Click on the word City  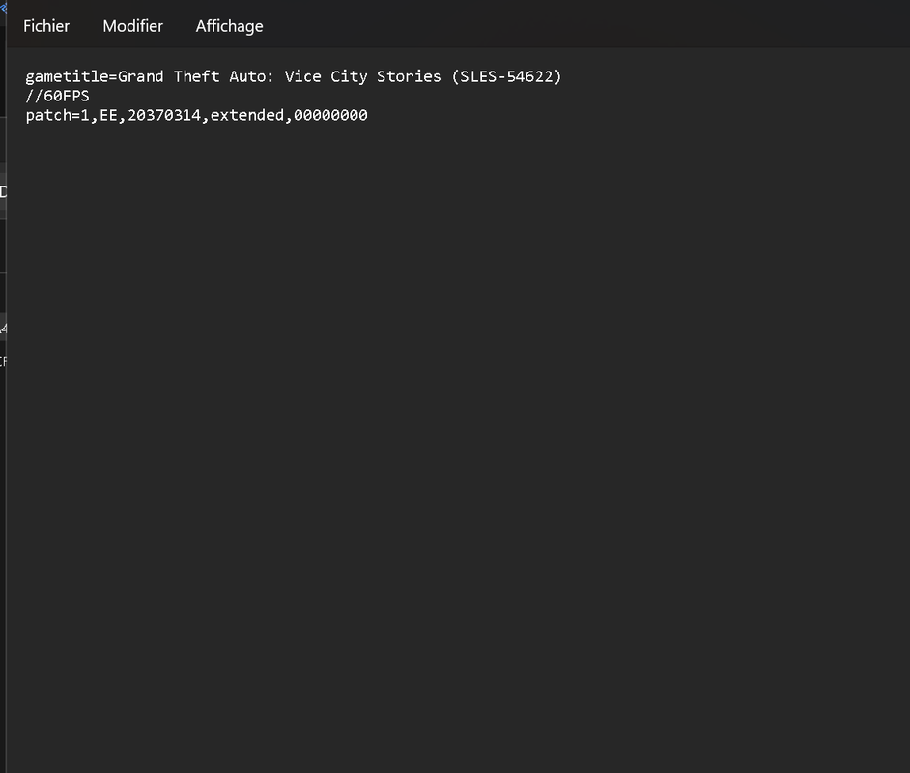coord(349,76)
